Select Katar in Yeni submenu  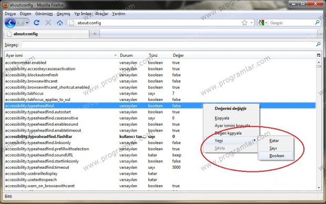[276, 140]
